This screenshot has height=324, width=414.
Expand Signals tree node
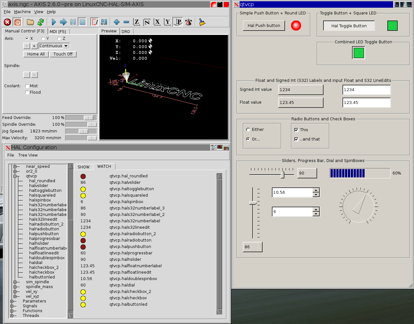tap(12, 306)
